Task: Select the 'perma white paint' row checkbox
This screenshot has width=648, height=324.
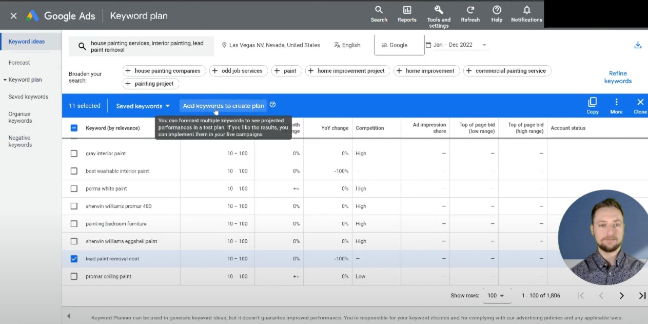Action: click(74, 188)
